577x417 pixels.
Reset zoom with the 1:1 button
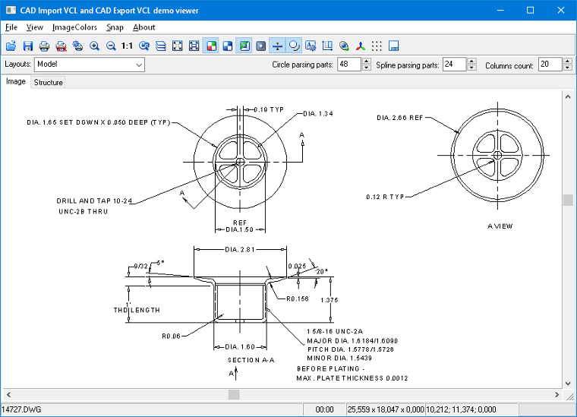point(127,46)
